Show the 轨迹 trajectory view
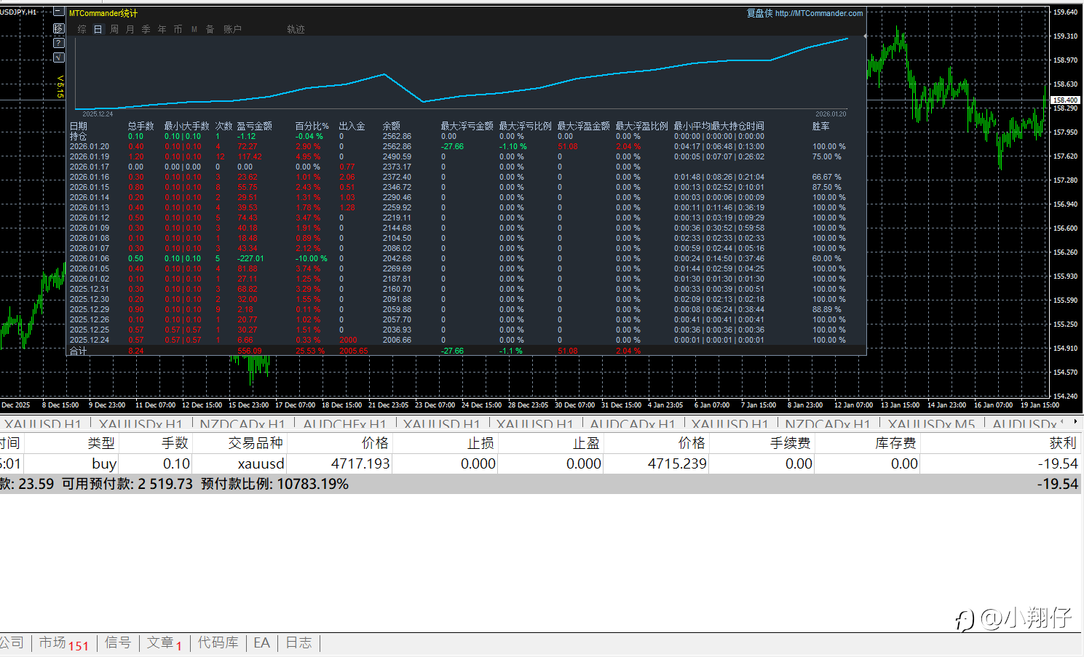The height and width of the screenshot is (657, 1084). 296,29
